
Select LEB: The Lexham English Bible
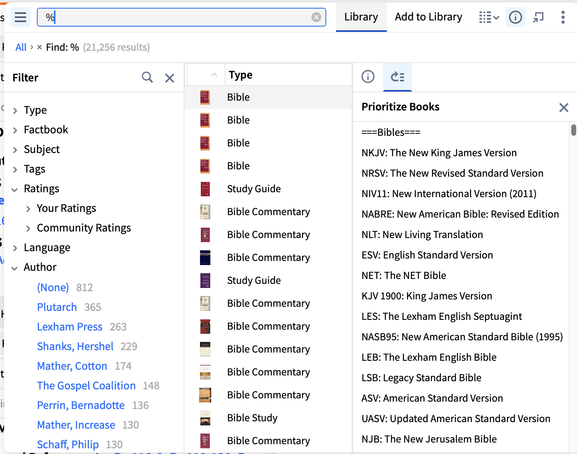[x=429, y=357]
